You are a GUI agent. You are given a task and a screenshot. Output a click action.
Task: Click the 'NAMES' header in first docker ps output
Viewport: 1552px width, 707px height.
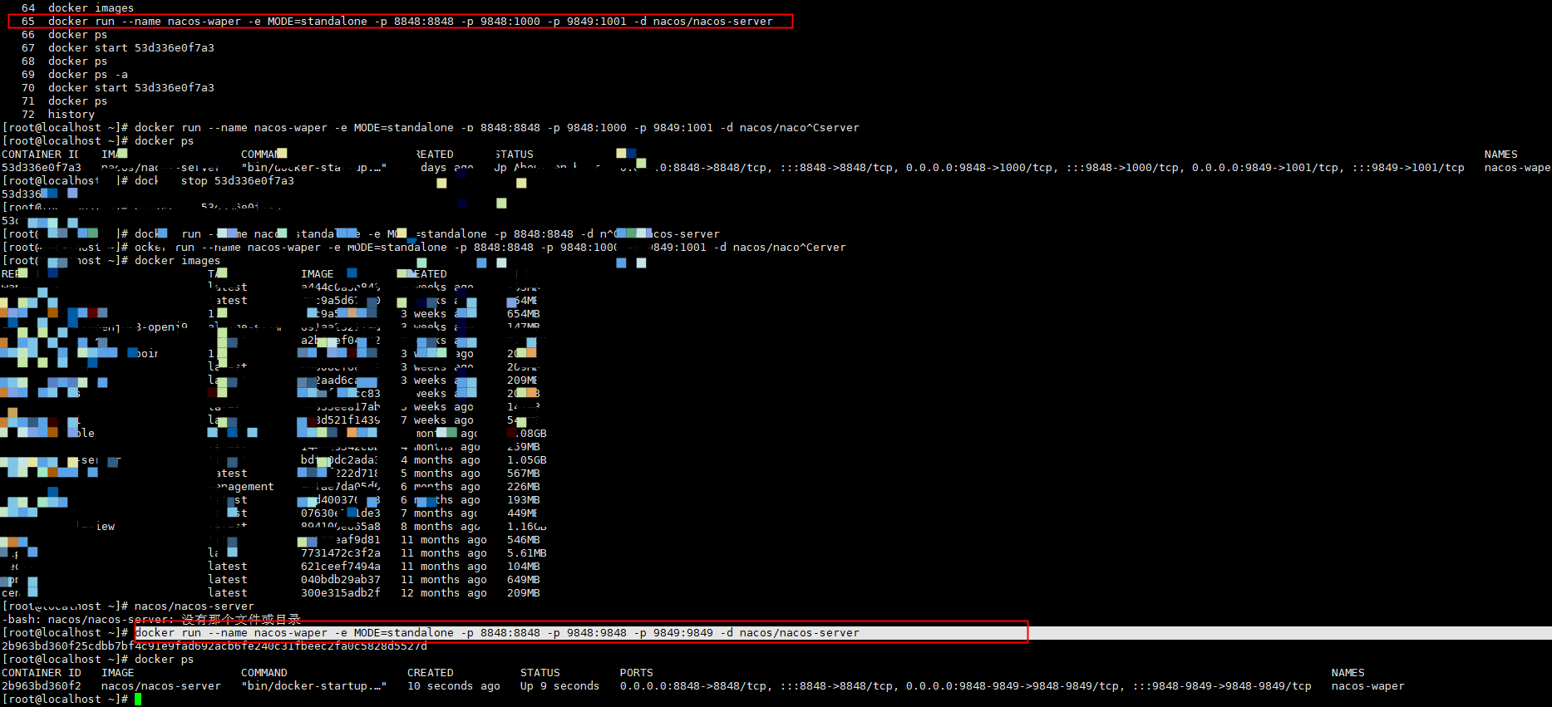1500,154
